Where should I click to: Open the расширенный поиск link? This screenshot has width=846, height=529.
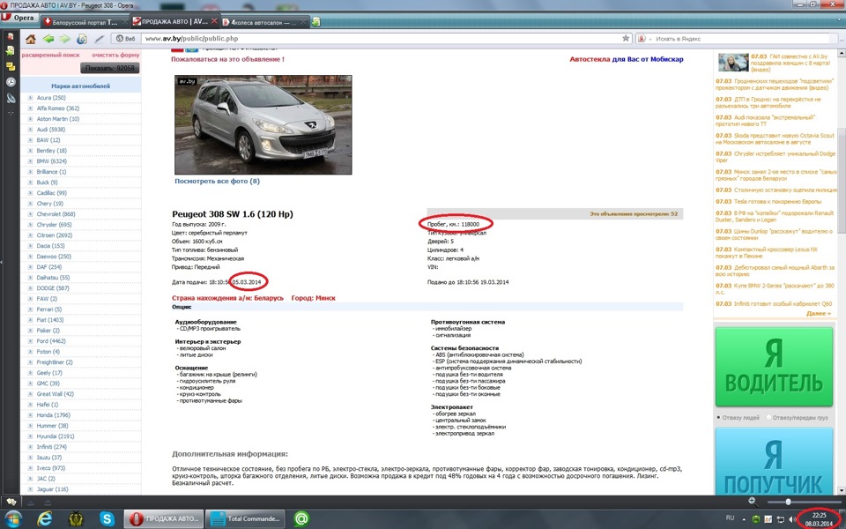(51, 55)
